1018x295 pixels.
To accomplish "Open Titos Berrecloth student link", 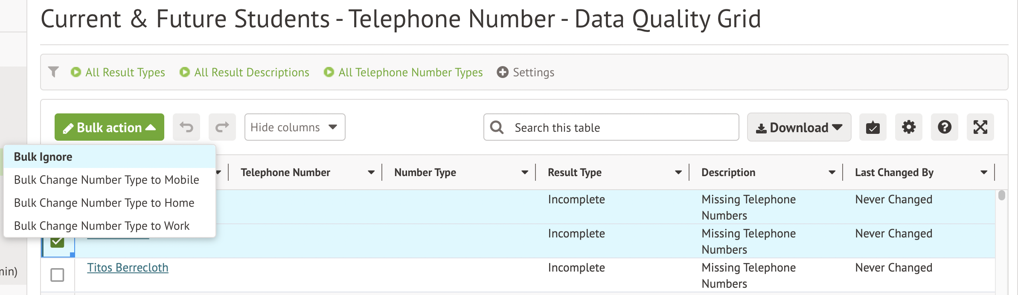I will (128, 268).
